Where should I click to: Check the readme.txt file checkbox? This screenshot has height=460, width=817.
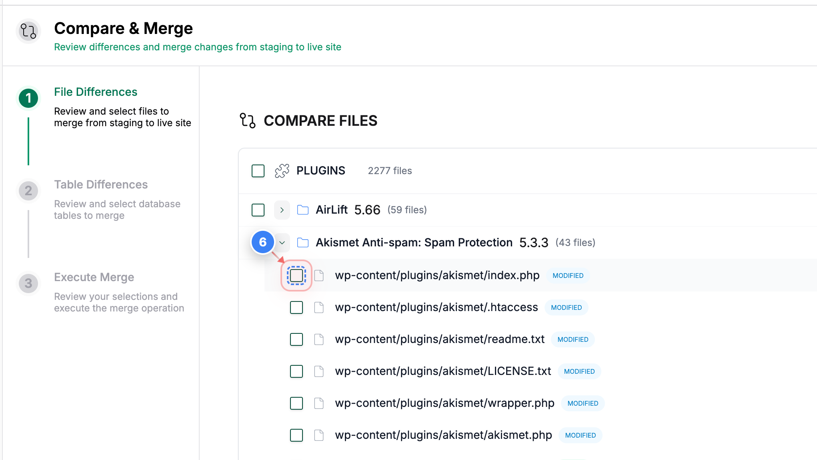click(x=296, y=339)
